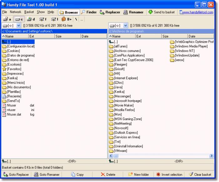The width and height of the screenshot is (219, 182).
Task: Switch to the Finder tool
Action: click(x=89, y=12)
